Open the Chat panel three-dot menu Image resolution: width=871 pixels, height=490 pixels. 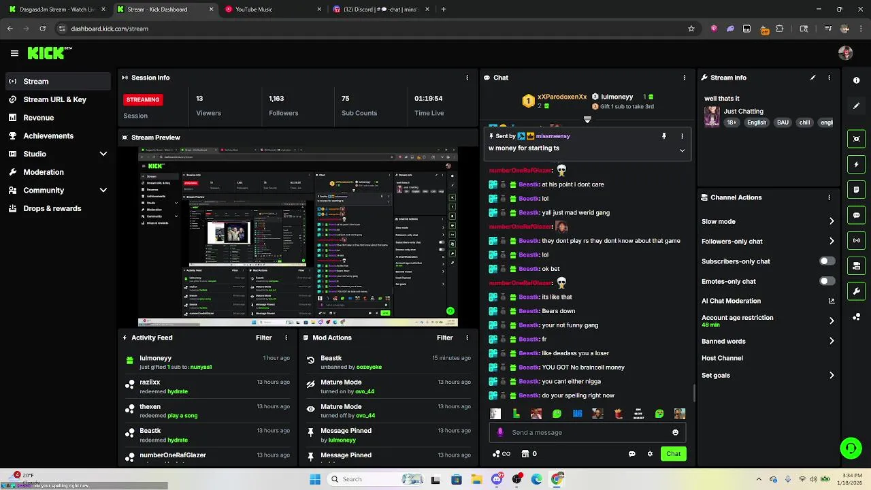[x=684, y=78]
